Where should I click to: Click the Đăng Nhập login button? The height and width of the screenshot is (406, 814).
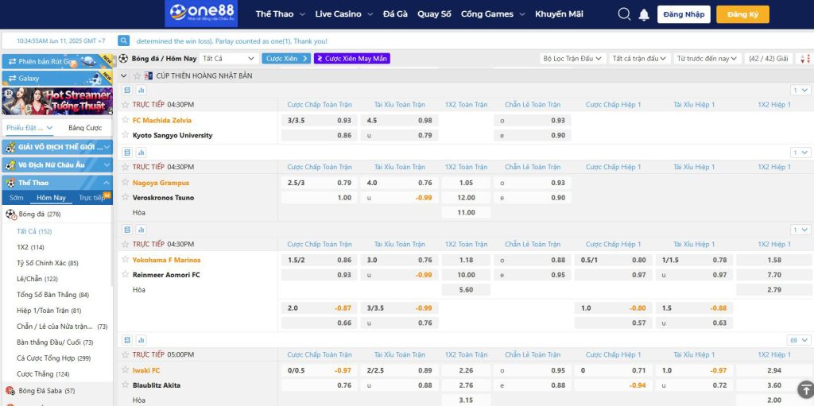tap(684, 14)
